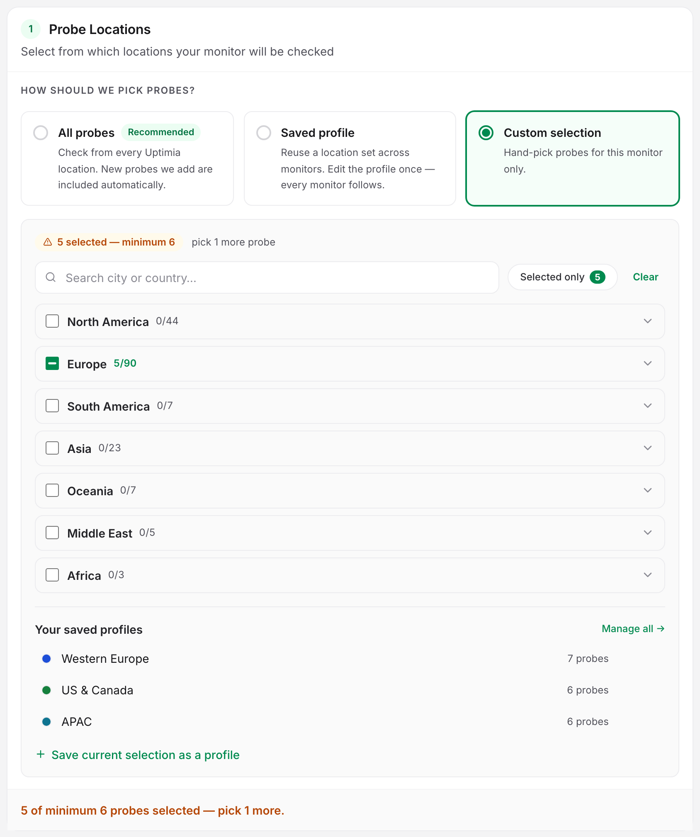The image size is (700, 837).
Task: Select the Saved profile radio option
Action: click(264, 133)
